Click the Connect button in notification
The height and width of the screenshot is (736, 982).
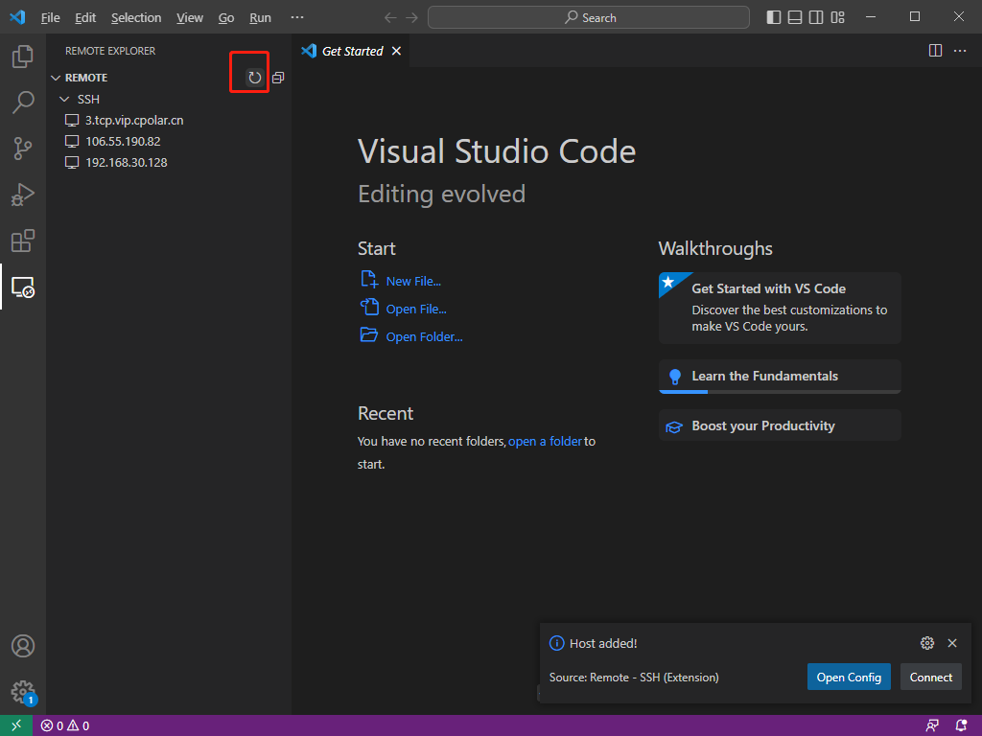click(930, 677)
